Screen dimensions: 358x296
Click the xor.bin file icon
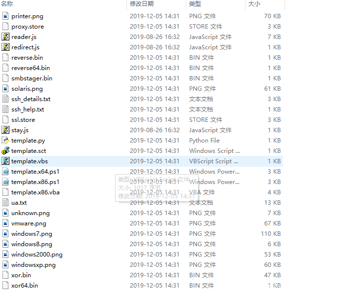point(5,275)
